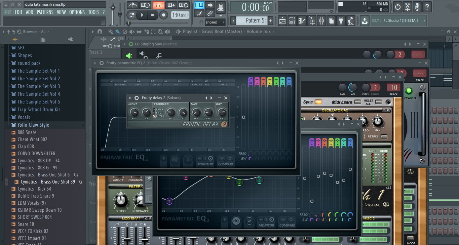Click the browser search magnifier icon

[x=19, y=32]
